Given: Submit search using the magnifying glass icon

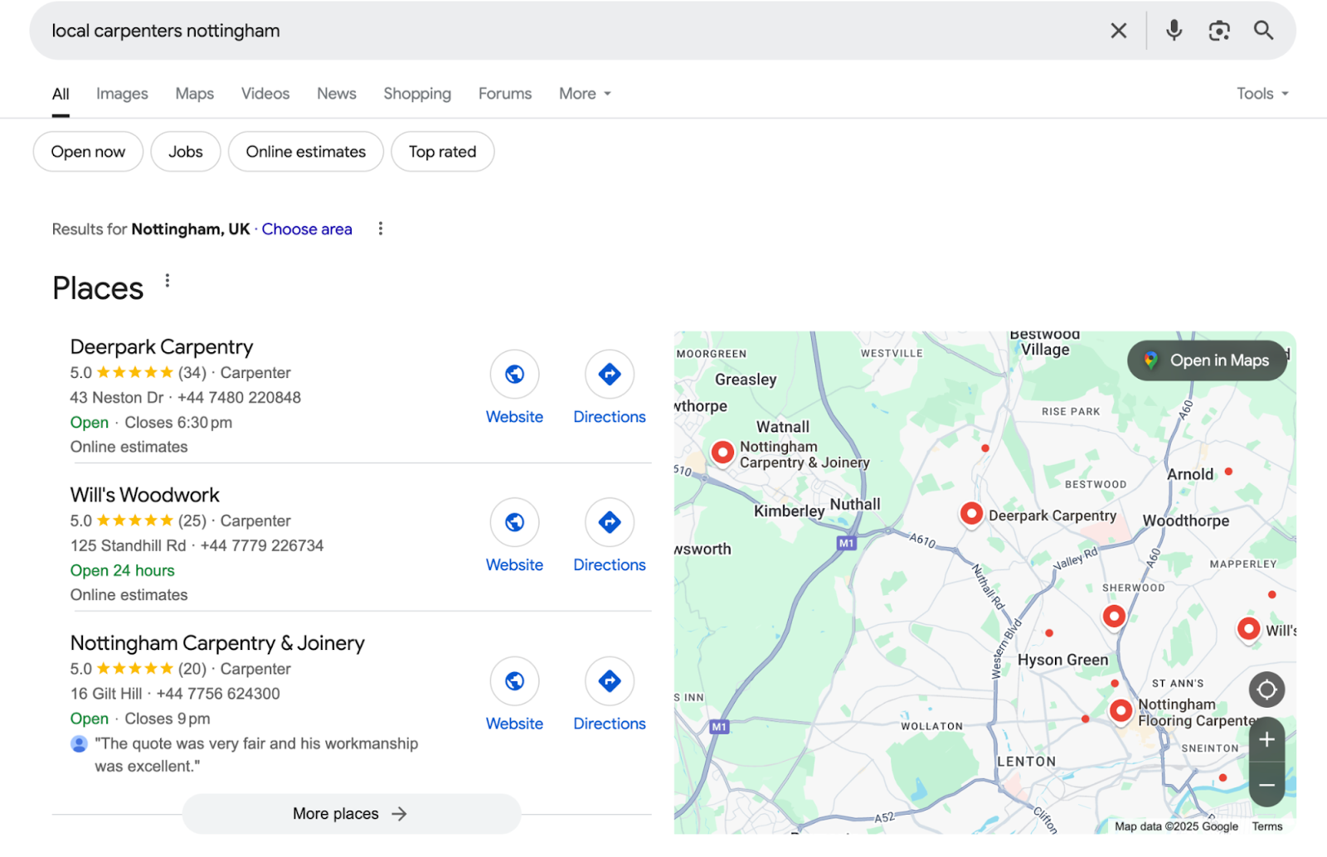Looking at the screenshot, I should click(x=1263, y=31).
